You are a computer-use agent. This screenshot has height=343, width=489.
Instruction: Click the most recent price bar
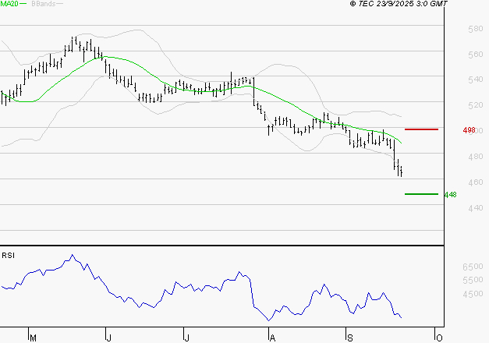click(x=401, y=171)
